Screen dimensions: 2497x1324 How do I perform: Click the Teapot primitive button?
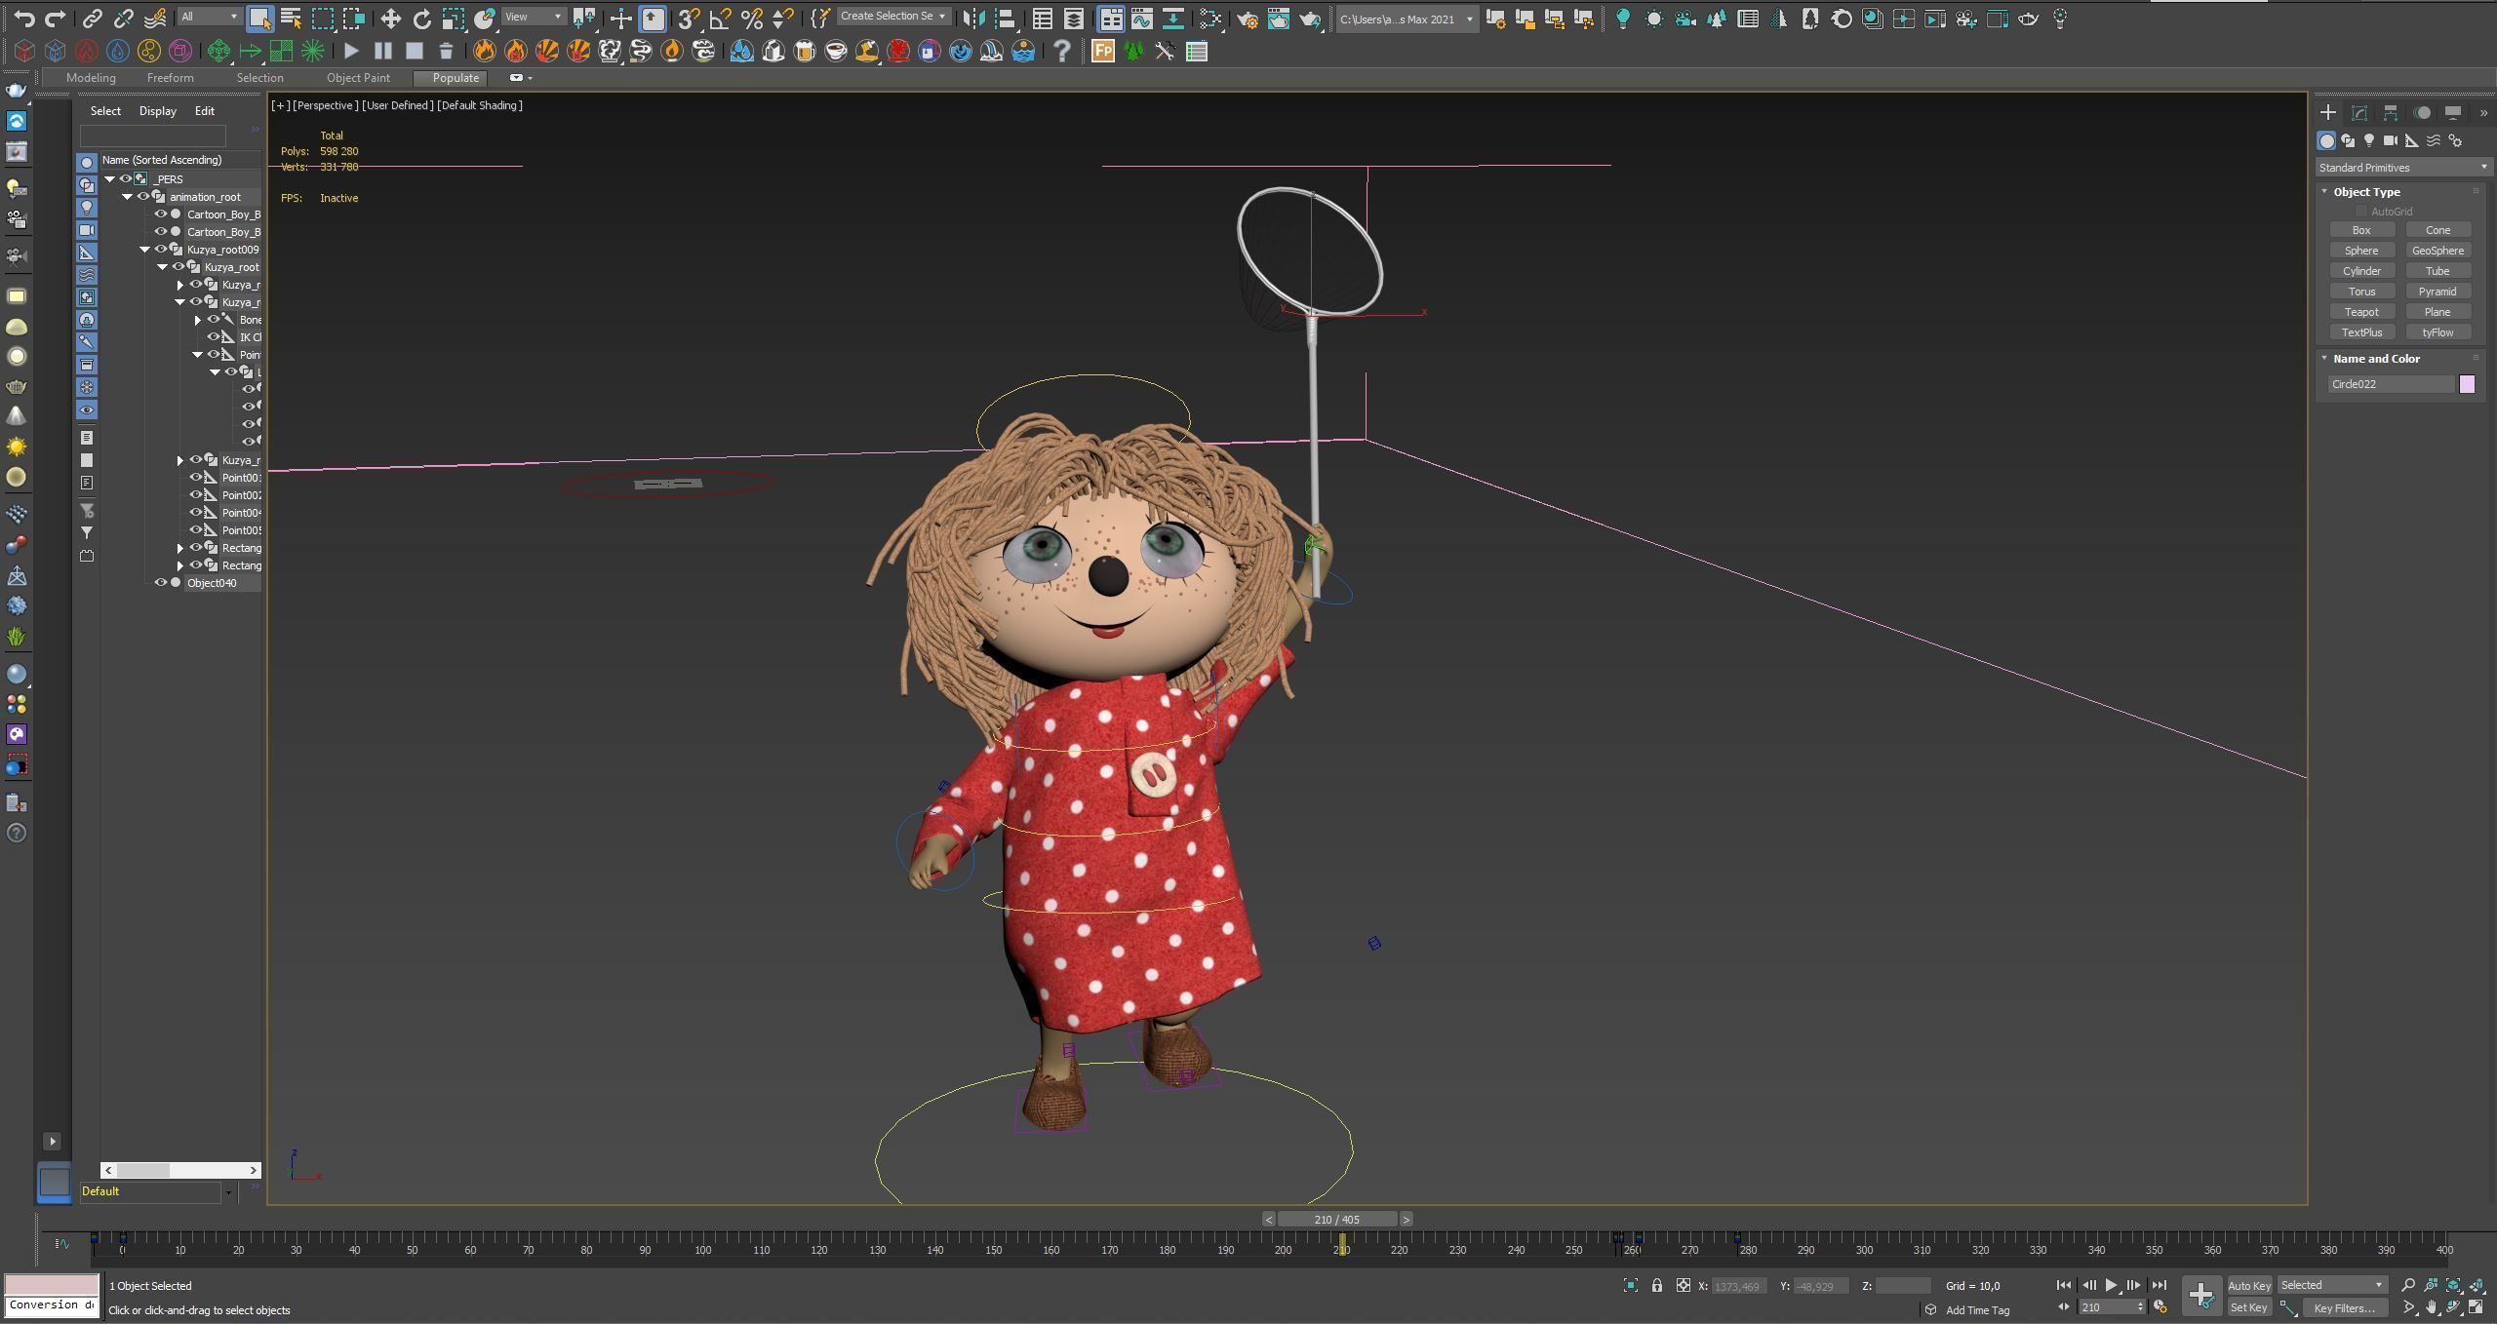2361,312
